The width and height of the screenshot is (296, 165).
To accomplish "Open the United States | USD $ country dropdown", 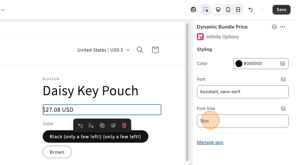I will pyautogui.click(x=103, y=50).
